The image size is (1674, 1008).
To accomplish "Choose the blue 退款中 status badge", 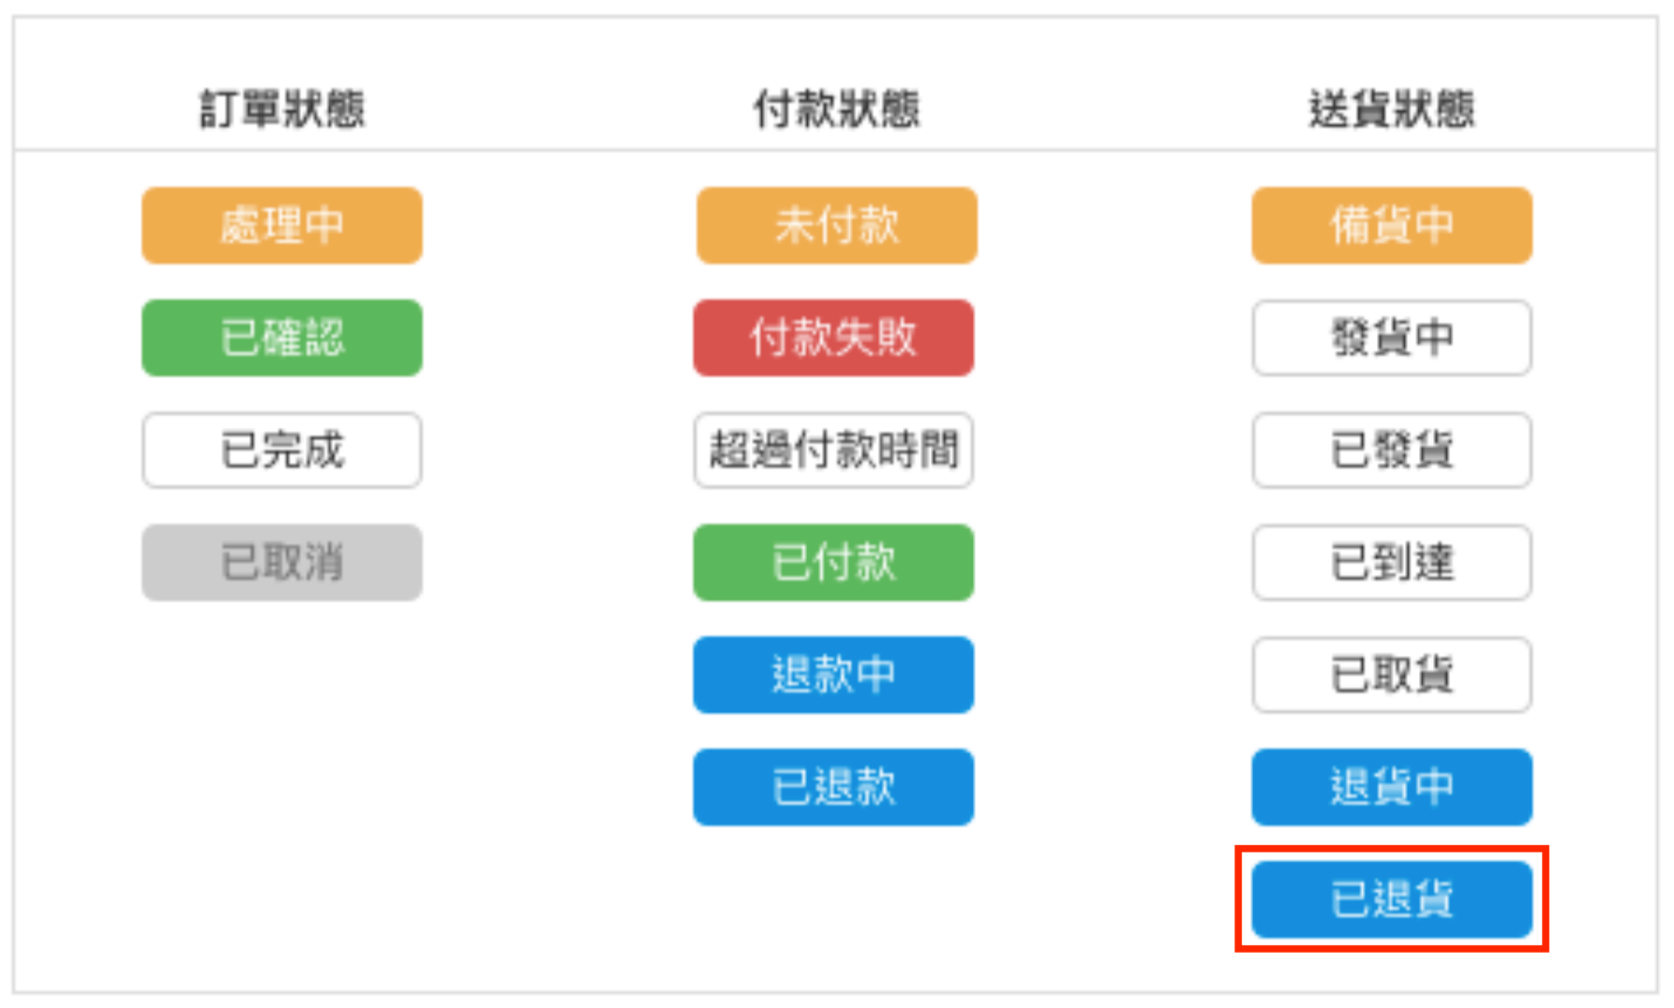I will [x=833, y=674].
